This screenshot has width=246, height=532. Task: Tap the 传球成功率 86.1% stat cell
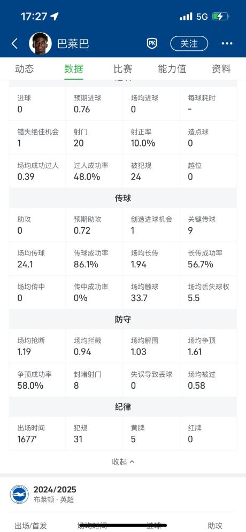pos(94,259)
